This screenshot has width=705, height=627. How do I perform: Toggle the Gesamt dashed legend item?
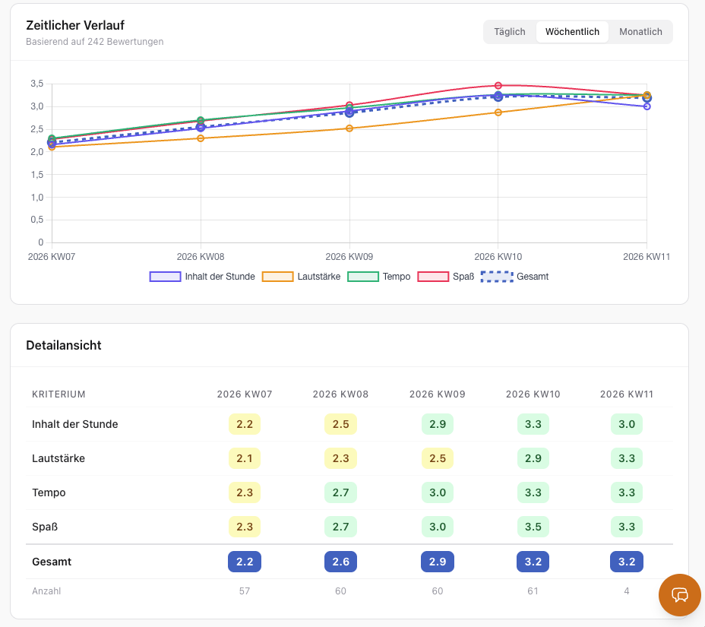coord(514,277)
